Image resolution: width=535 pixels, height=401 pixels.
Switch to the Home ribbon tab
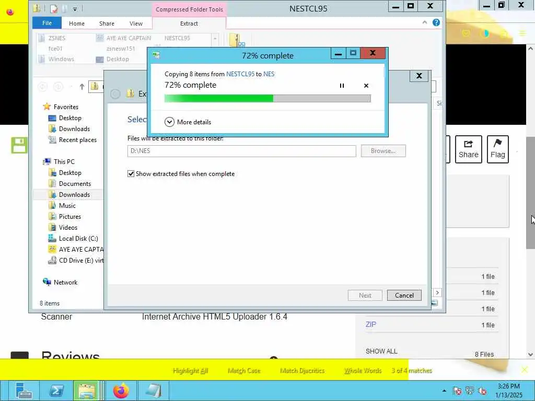click(x=77, y=23)
